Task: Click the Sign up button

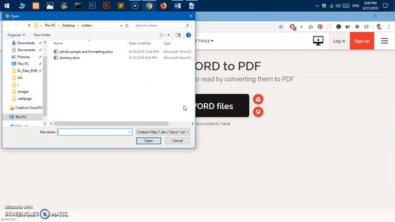Action: point(362,41)
